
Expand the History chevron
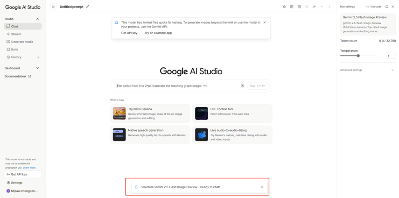(x=38, y=57)
